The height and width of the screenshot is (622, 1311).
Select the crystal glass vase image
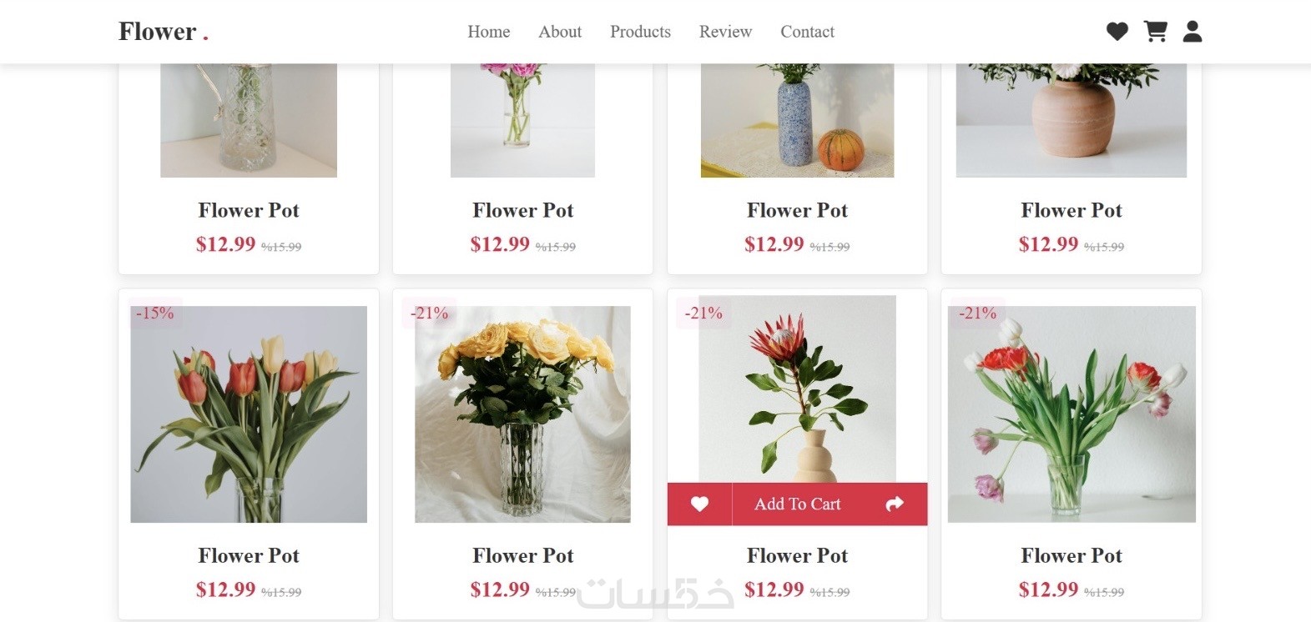coord(249,121)
